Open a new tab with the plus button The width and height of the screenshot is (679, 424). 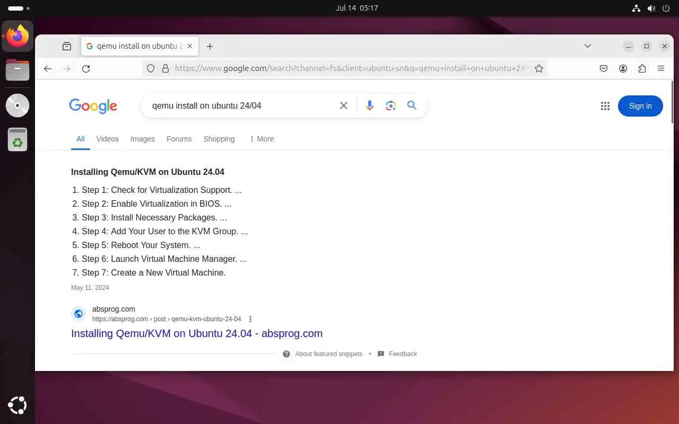coord(210,46)
